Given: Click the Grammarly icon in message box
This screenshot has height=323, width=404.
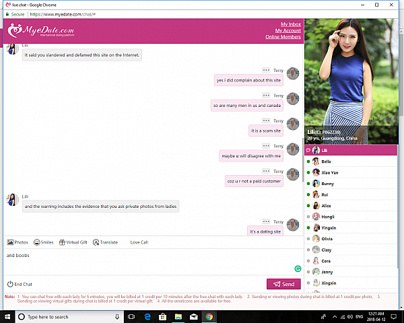Looking at the screenshot, I should 298,268.
